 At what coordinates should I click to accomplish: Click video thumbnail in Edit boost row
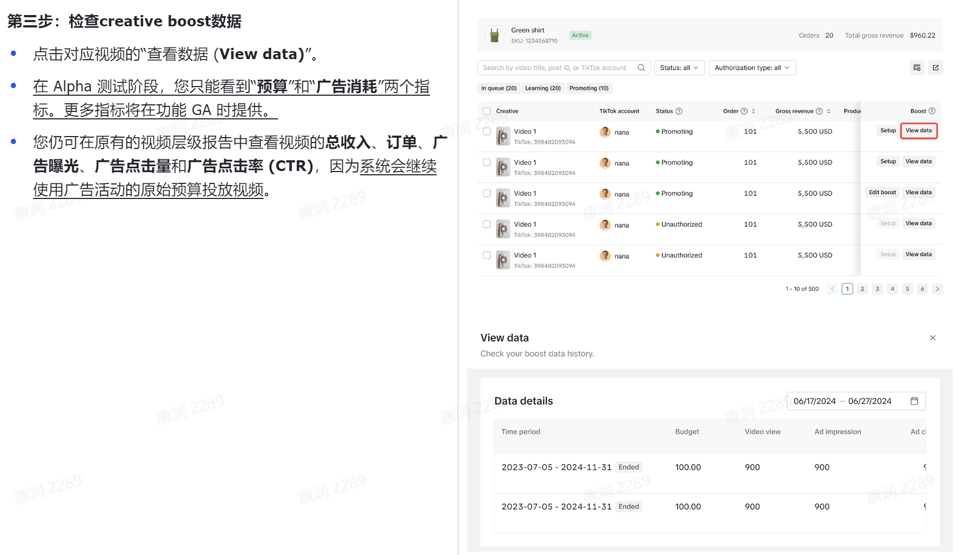coord(503,198)
